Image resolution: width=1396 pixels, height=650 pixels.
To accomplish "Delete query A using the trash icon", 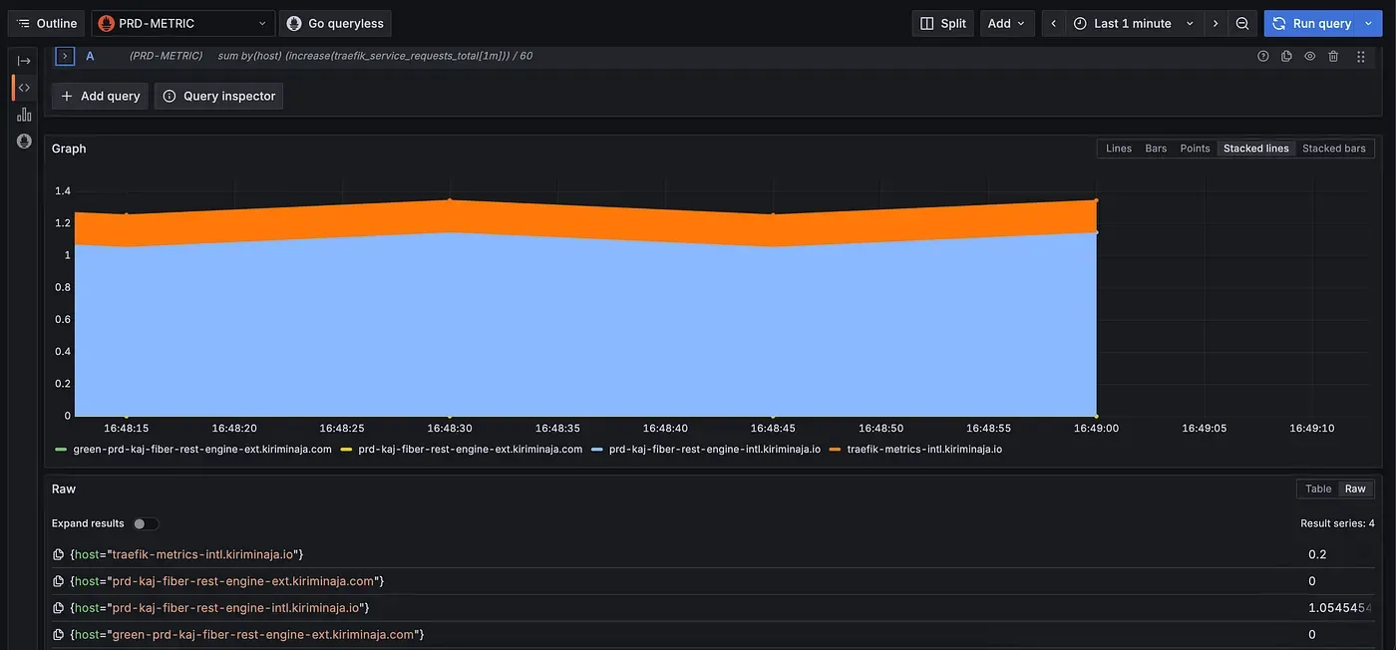I will (1333, 57).
